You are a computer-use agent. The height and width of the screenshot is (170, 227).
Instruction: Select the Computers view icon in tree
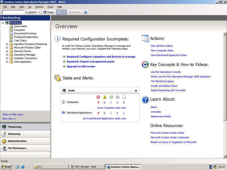(11, 30)
